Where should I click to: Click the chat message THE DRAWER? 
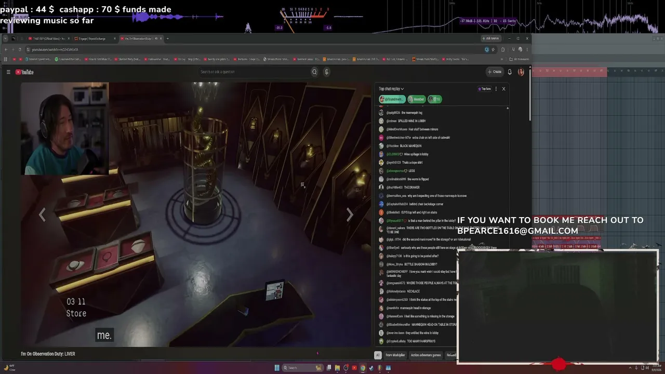[x=411, y=188]
